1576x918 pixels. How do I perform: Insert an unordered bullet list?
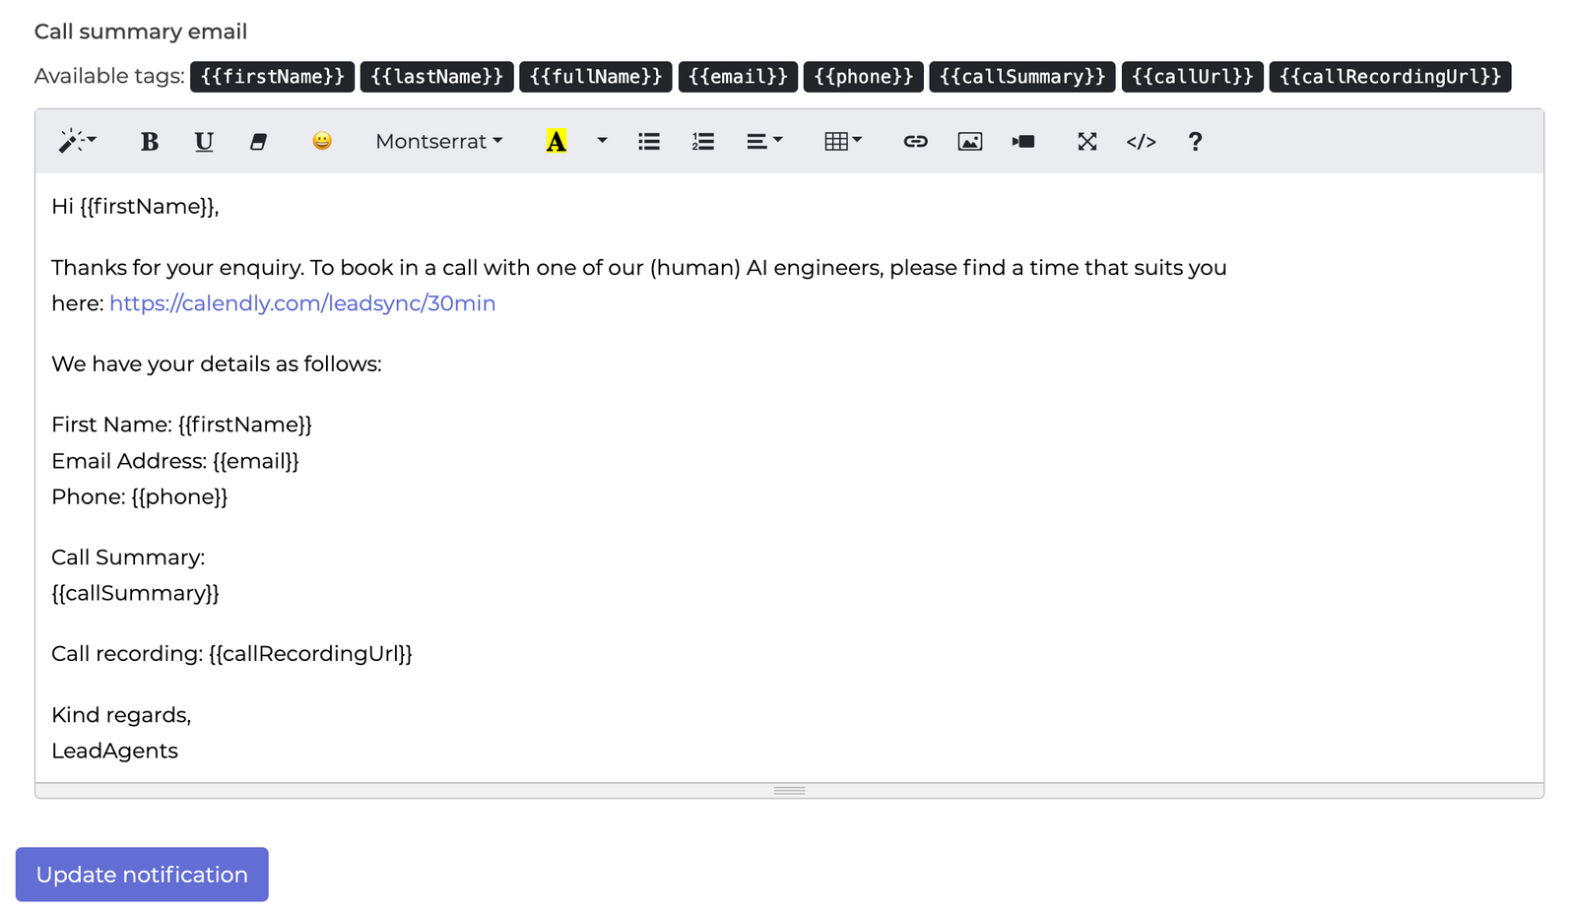(648, 142)
